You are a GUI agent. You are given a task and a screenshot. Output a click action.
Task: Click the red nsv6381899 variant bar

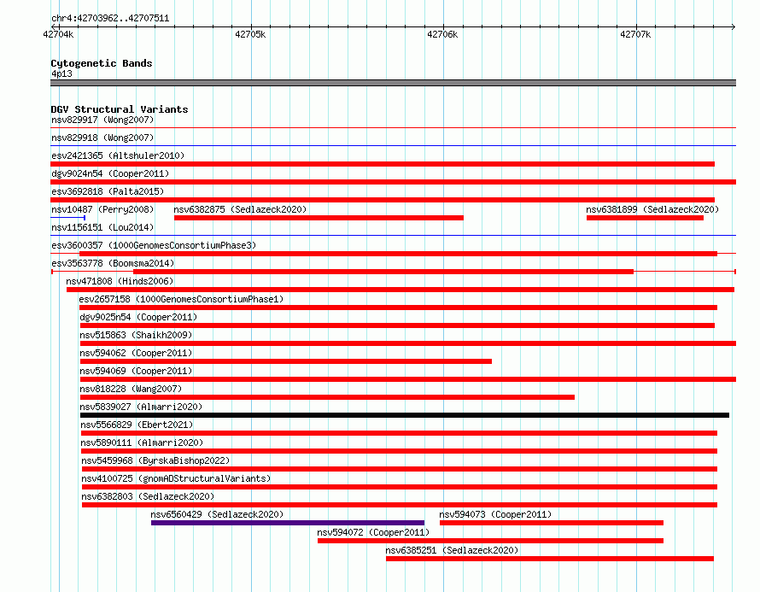click(x=645, y=218)
